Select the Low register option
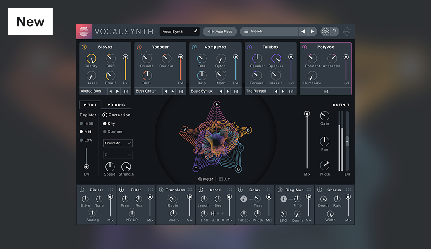This screenshot has height=249, width=431. coord(86,140)
